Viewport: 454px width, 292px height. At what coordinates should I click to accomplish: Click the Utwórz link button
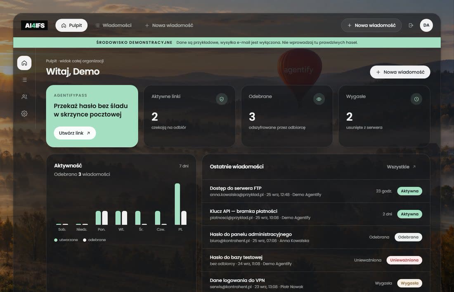click(75, 133)
